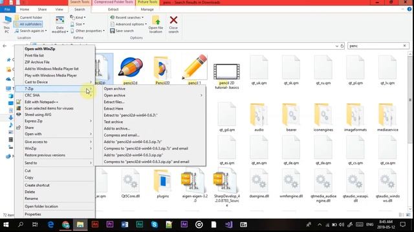Select the qt_lv.qm file
This screenshot has width=414, height=232.
tap(387, 68)
